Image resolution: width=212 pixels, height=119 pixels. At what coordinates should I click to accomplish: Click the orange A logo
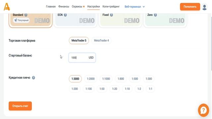pos(7,7)
